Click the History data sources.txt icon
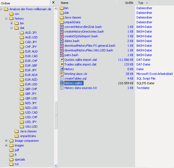The height and width of the screenshot is (168, 174). pos(62,88)
